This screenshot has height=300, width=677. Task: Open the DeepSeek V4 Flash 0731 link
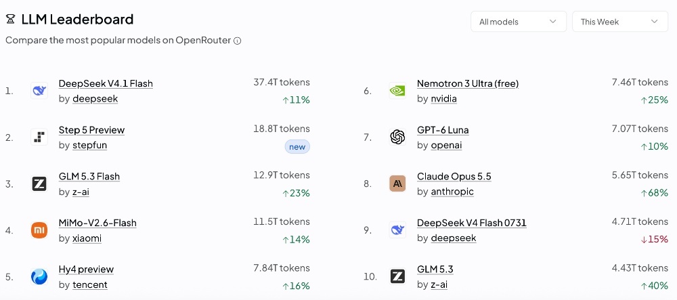(x=471, y=223)
